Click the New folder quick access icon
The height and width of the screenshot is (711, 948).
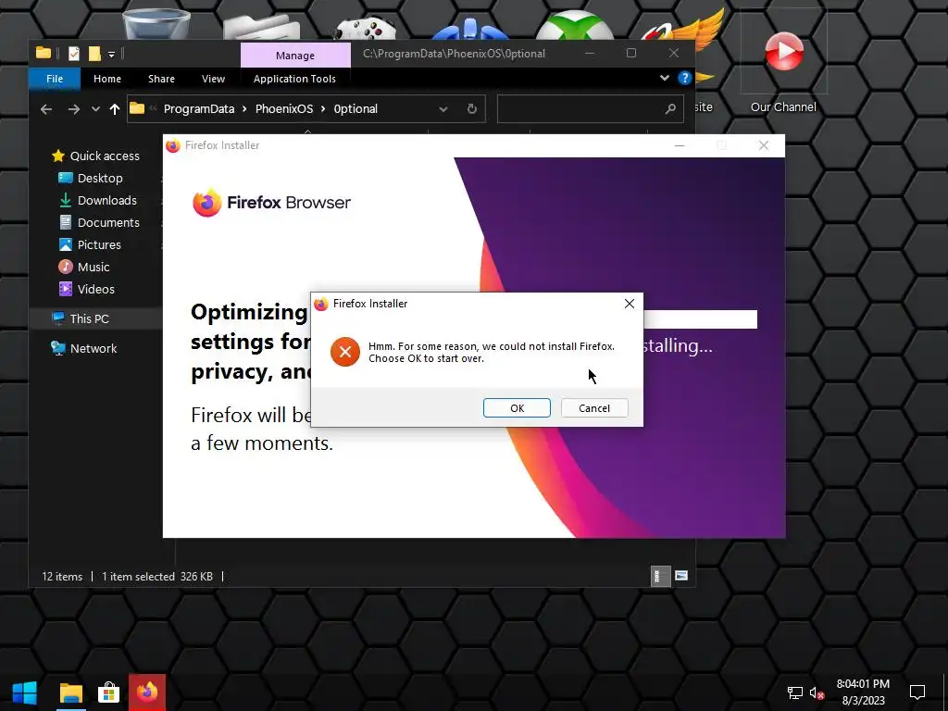pyautogui.click(x=94, y=54)
